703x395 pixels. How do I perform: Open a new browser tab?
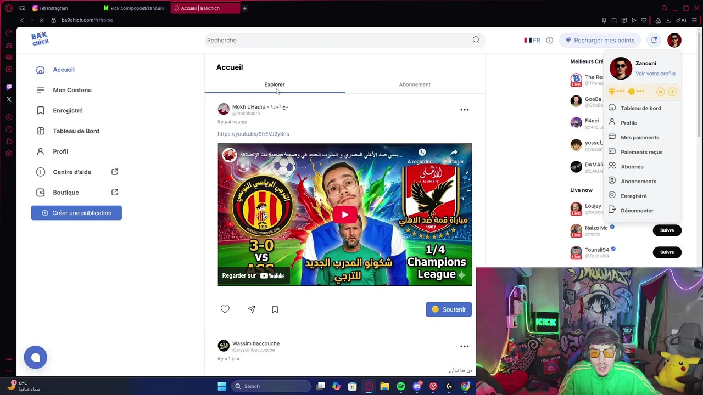click(245, 8)
